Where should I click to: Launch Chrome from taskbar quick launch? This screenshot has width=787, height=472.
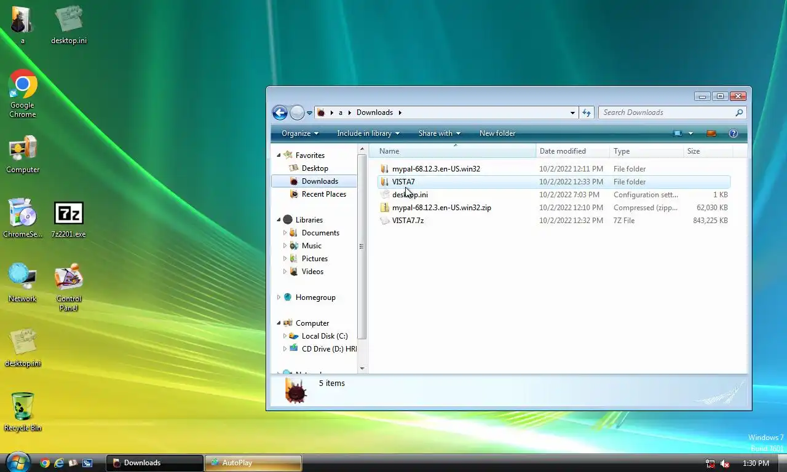pyautogui.click(x=45, y=463)
